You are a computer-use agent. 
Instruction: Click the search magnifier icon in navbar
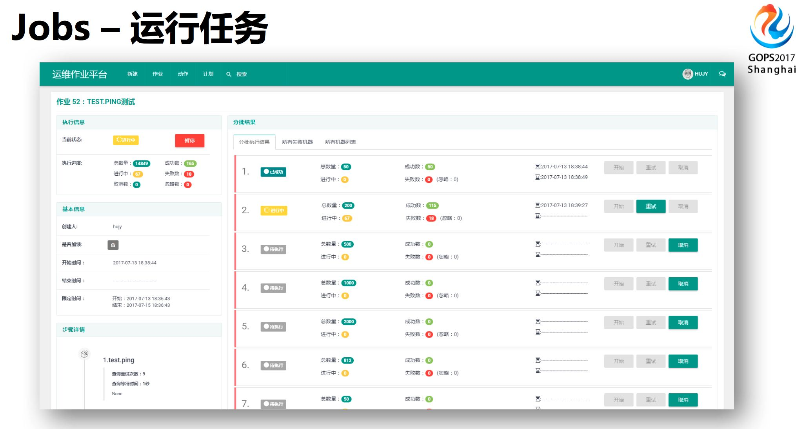[229, 74]
